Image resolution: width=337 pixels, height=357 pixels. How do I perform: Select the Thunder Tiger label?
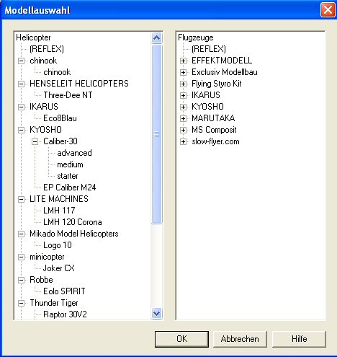54,303
